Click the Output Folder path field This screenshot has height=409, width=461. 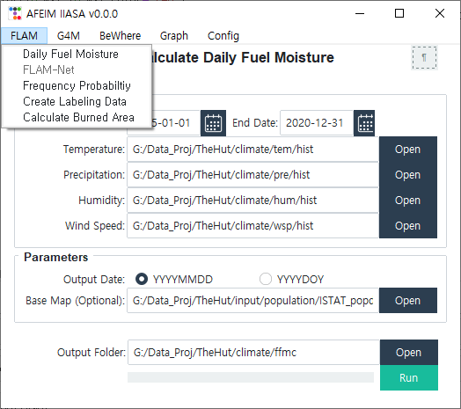[253, 352]
